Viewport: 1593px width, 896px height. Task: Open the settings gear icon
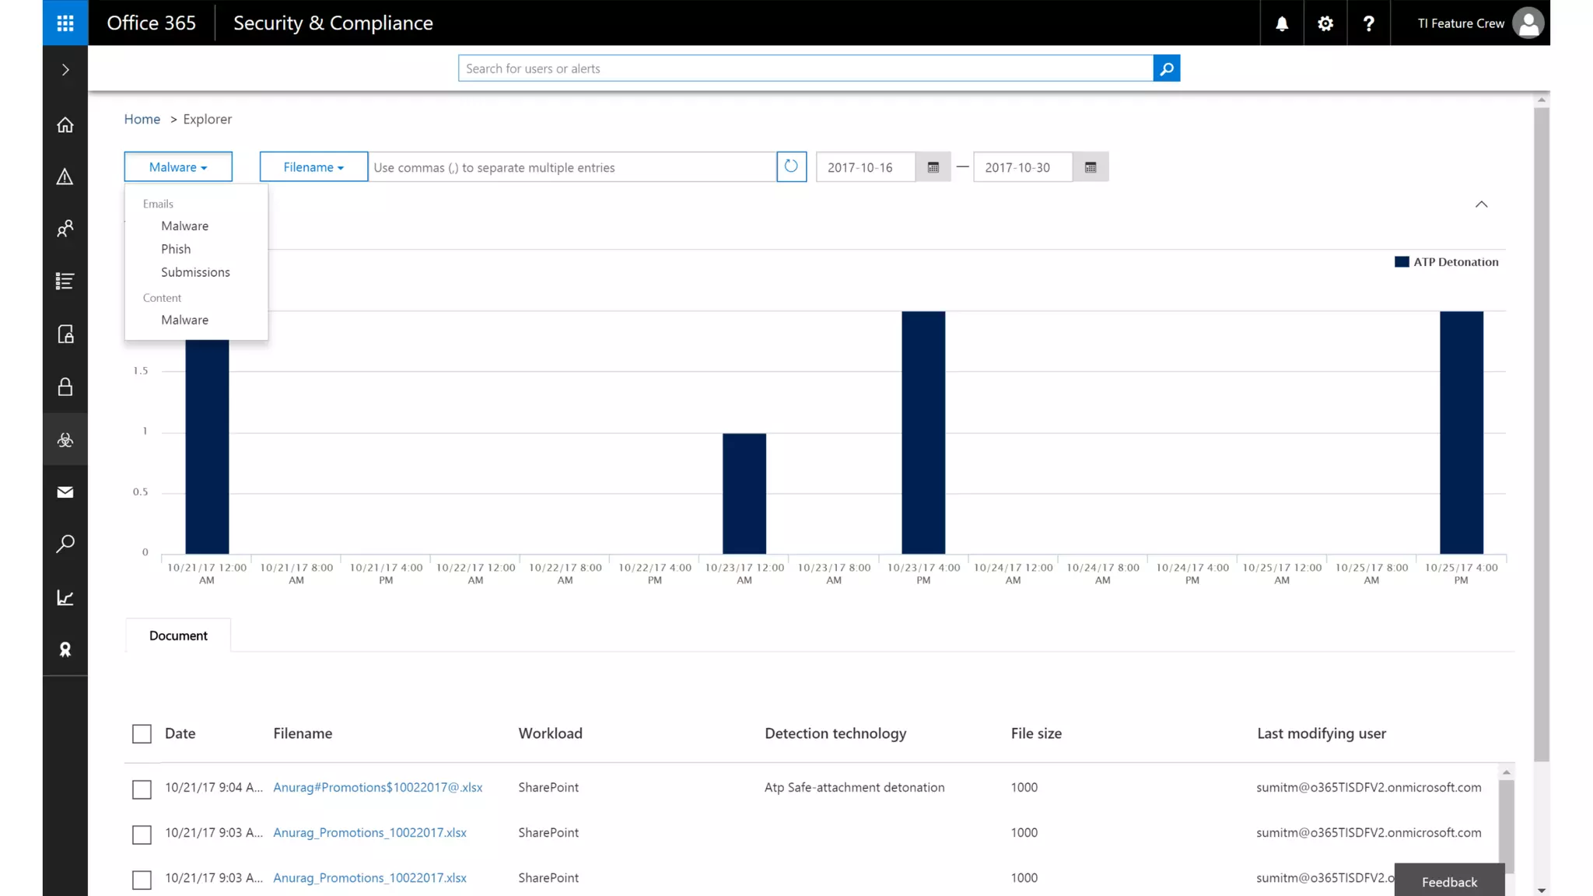(1325, 23)
